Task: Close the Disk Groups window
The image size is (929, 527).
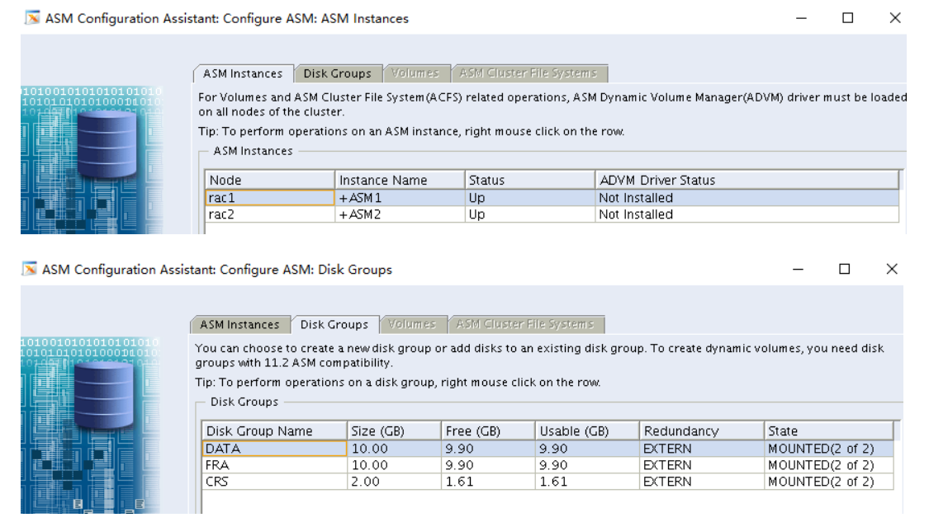Action: pyautogui.click(x=892, y=269)
